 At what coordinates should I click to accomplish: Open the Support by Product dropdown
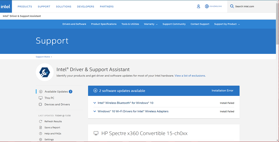[227, 24]
